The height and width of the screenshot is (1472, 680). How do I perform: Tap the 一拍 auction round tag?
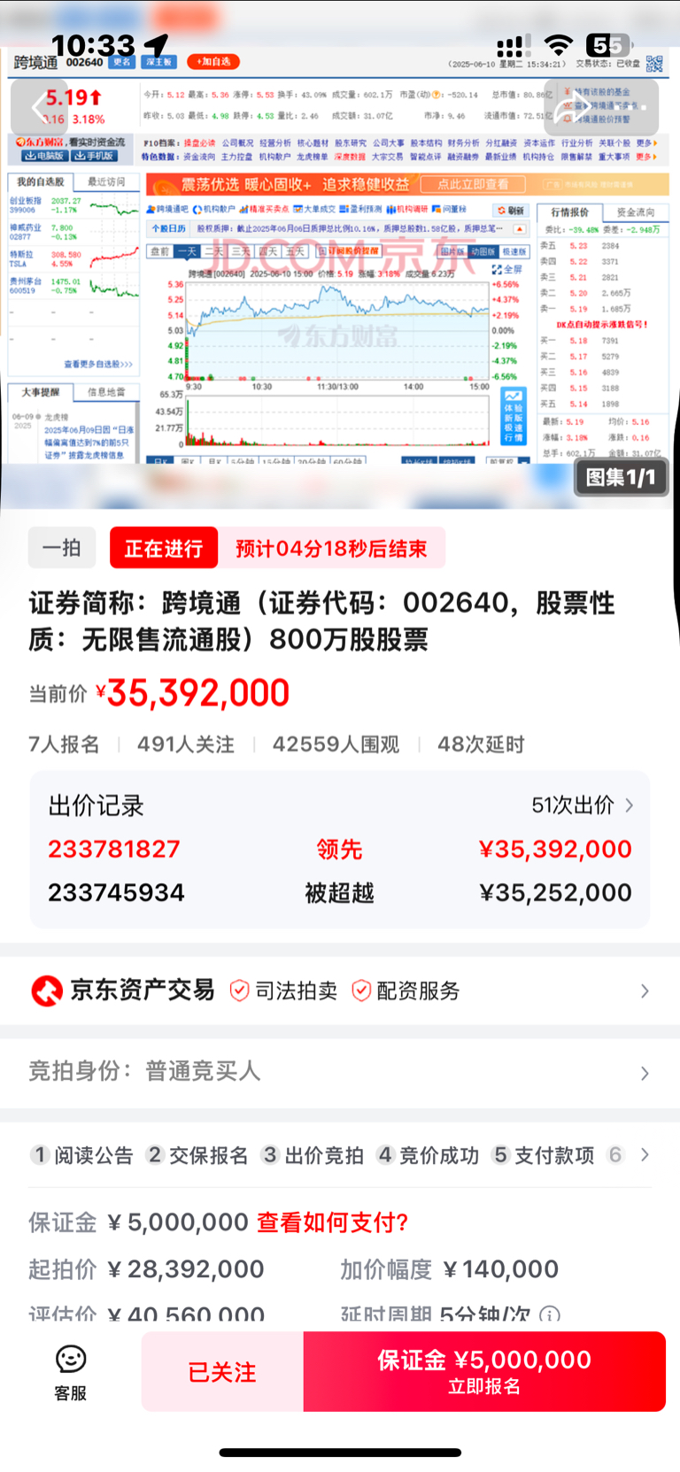tap(62, 548)
